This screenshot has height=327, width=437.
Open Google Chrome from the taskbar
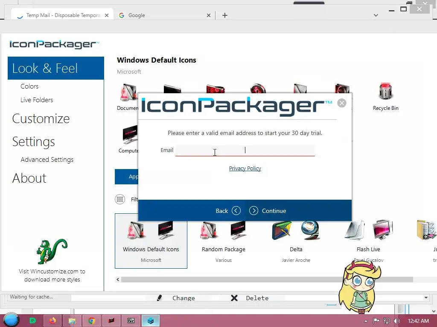[x=92, y=321]
